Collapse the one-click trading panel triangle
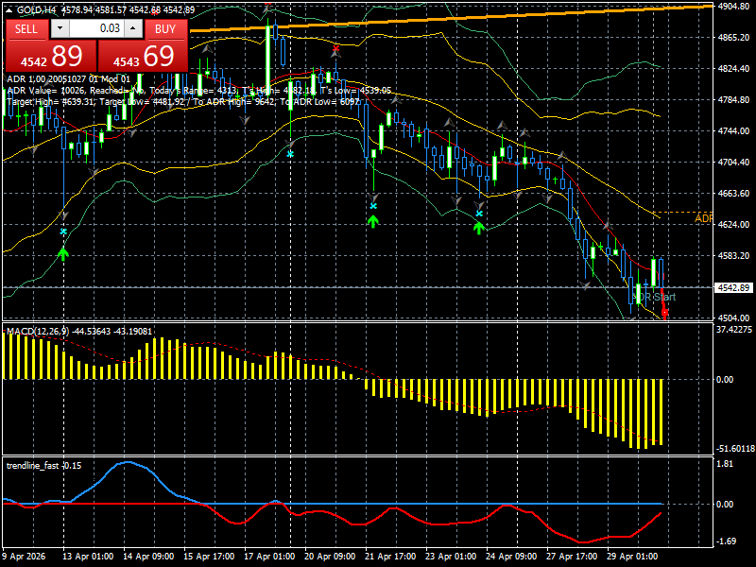The image size is (756, 567). click(x=9, y=9)
